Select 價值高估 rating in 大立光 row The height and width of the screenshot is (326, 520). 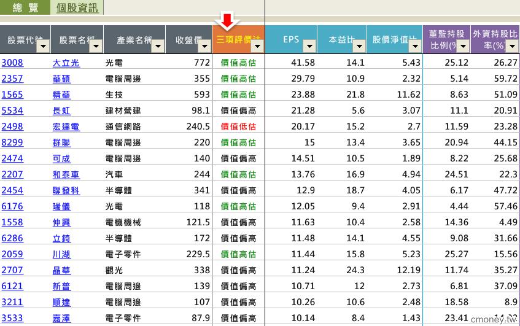coord(238,63)
